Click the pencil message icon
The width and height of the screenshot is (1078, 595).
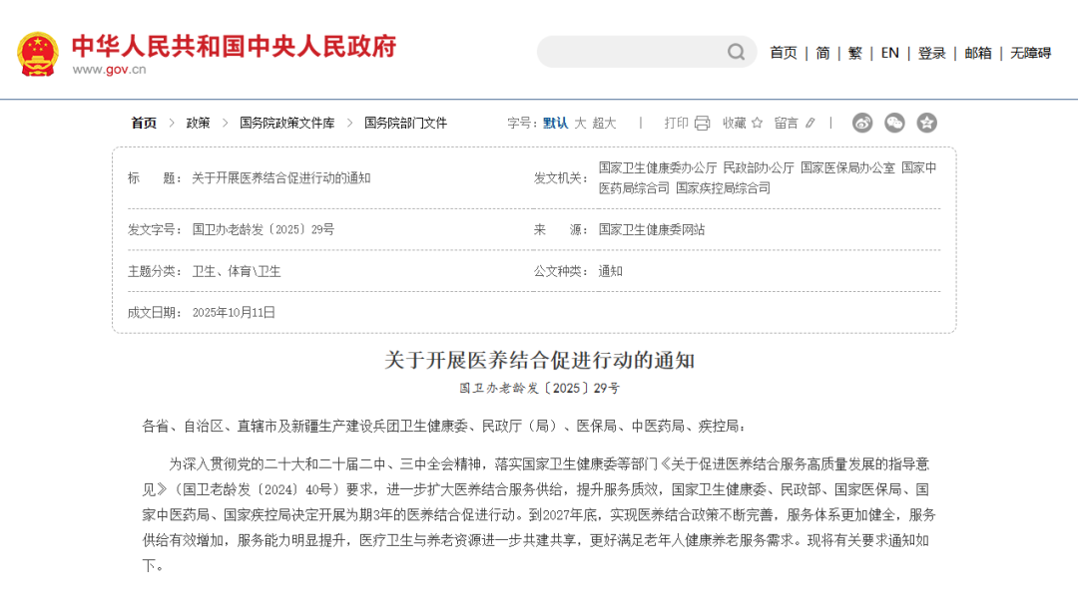pyautogui.click(x=809, y=123)
